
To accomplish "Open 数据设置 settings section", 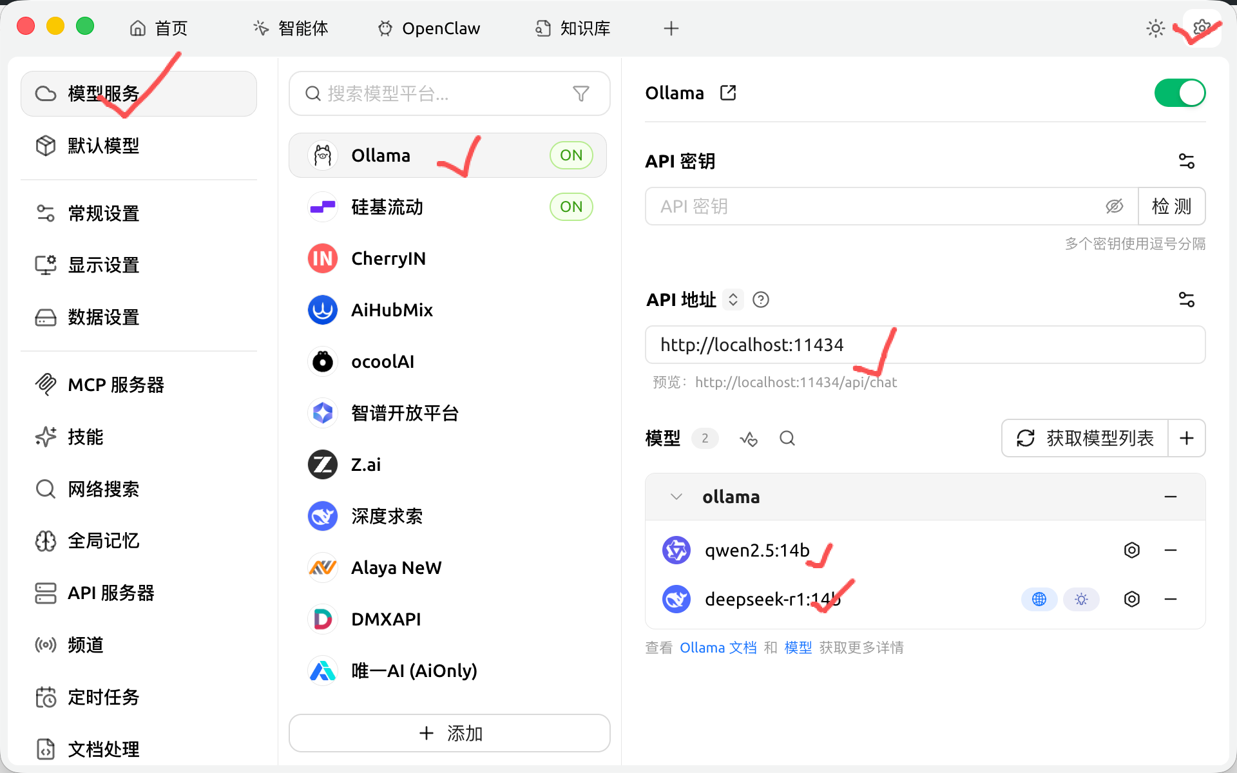I will pos(139,317).
